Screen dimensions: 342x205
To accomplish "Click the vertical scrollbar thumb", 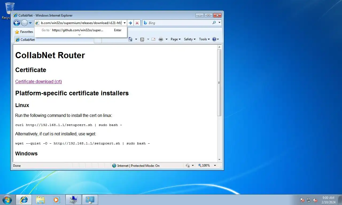I will (219, 83).
